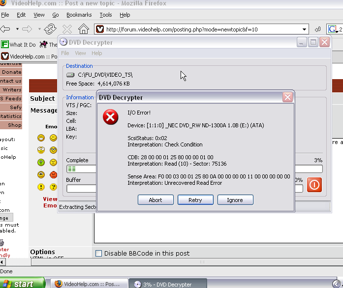Click Contact us sidebar link
The height and width of the screenshot is (288, 343).
(11, 81)
